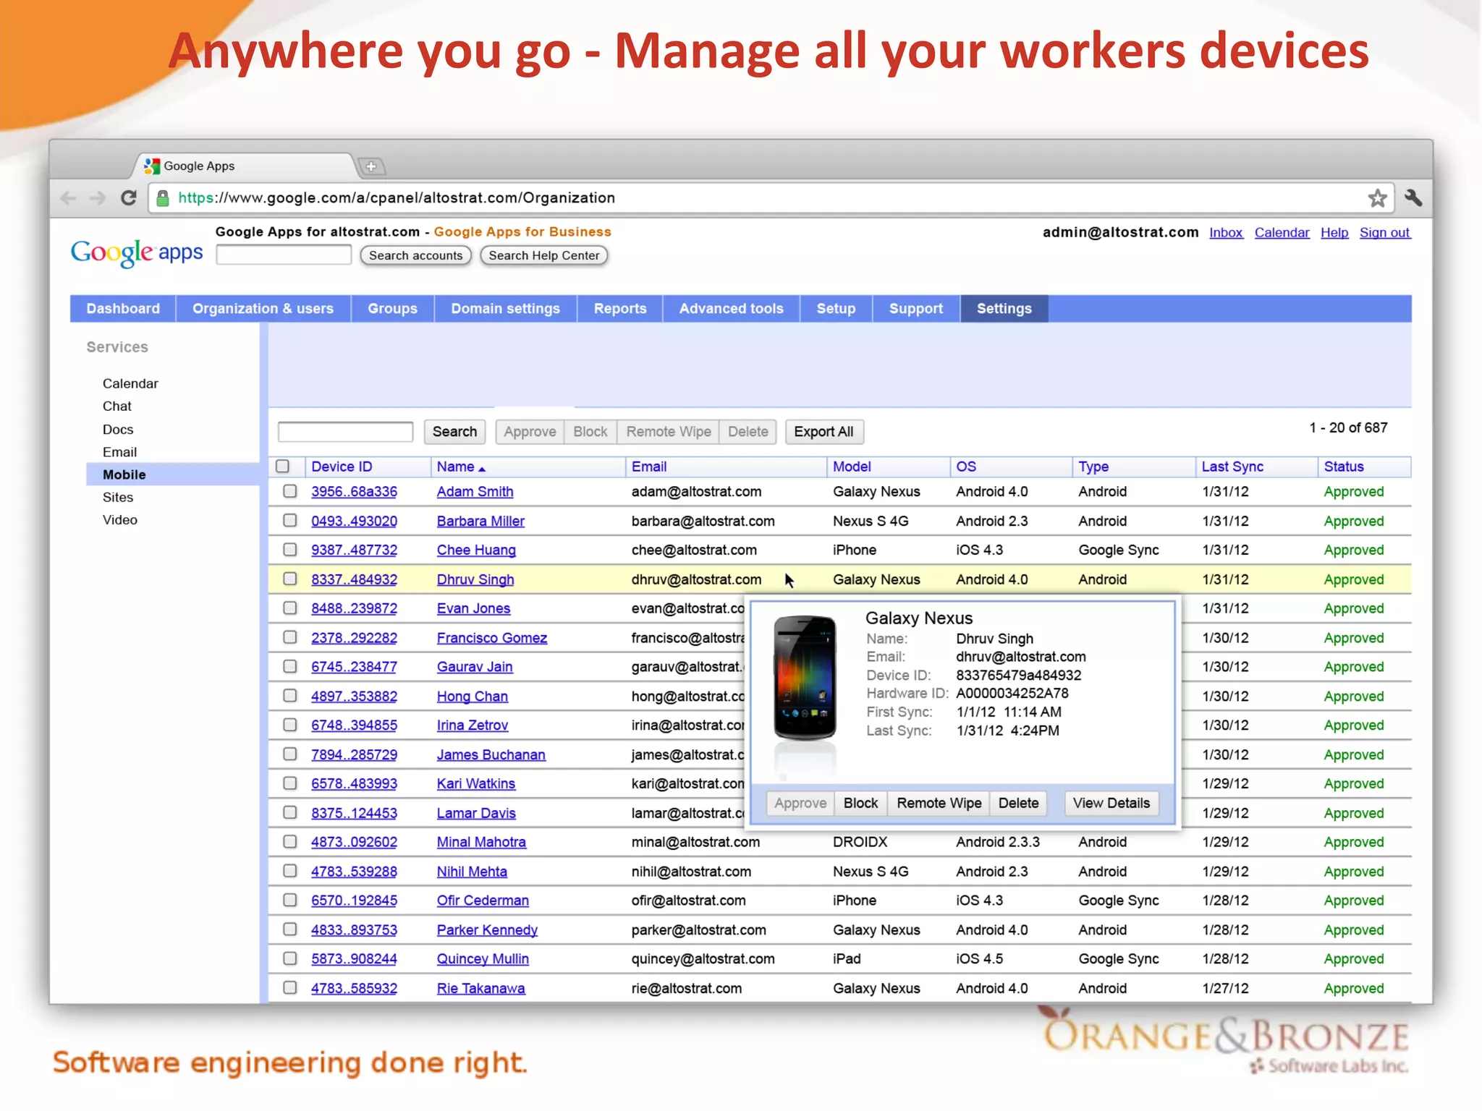The height and width of the screenshot is (1111, 1482).
Task: Click the Sign out link
Action: pos(1384,232)
